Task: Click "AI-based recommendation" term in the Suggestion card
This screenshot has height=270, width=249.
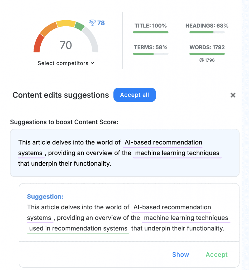Action: coord(172,208)
